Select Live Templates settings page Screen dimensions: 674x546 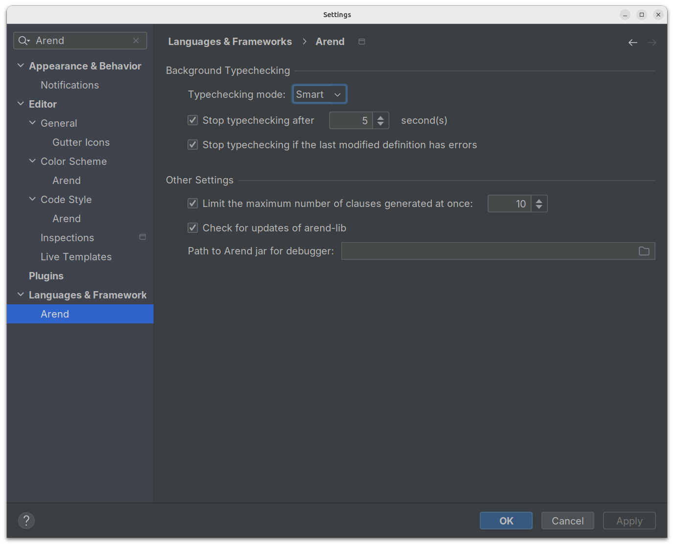[76, 257]
